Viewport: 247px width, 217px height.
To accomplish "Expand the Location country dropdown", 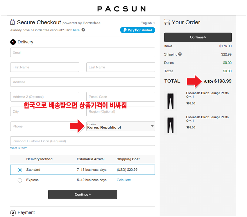I will coord(121,126).
